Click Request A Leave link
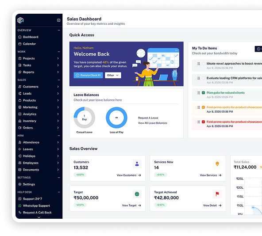This screenshot has height=236, width=262. pyautogui.click(x=148, y=118)
